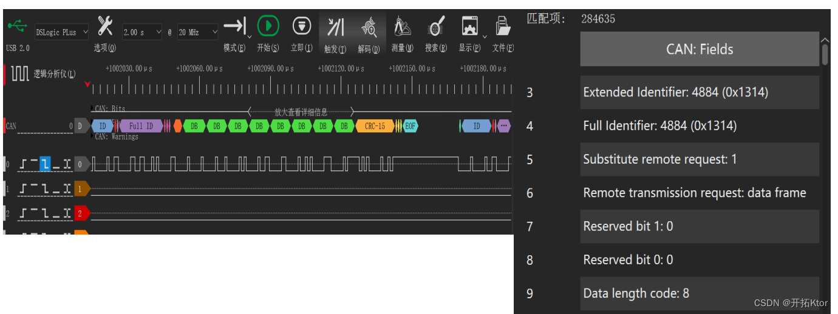Expand the CAN: Warnings decoder row
The image size is (838, 314).
94,137
